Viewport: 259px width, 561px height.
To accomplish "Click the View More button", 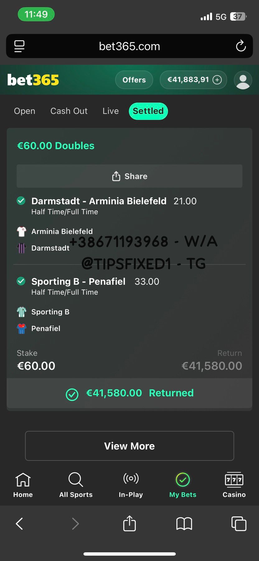I will (x=129, y=446).
